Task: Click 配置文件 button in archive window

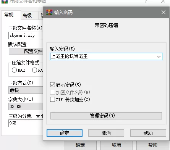Action: point(26,51)
